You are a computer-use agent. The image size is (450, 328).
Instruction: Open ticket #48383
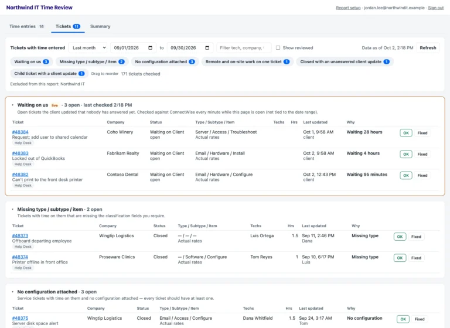click(20, 153)
